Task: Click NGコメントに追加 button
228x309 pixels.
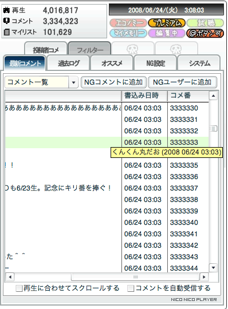Action: click(x=113, y=82)
